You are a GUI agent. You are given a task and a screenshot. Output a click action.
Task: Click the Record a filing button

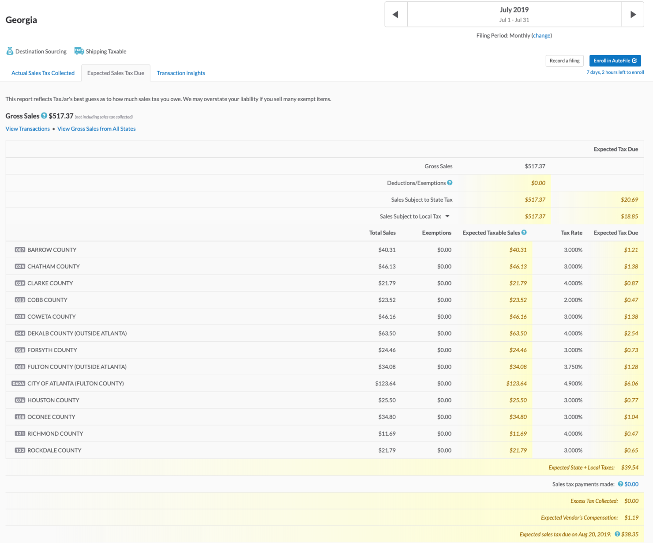tap(564, 60)
